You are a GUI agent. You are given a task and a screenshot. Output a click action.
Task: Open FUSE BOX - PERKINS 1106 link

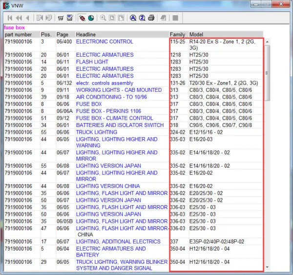pos(108,111)
